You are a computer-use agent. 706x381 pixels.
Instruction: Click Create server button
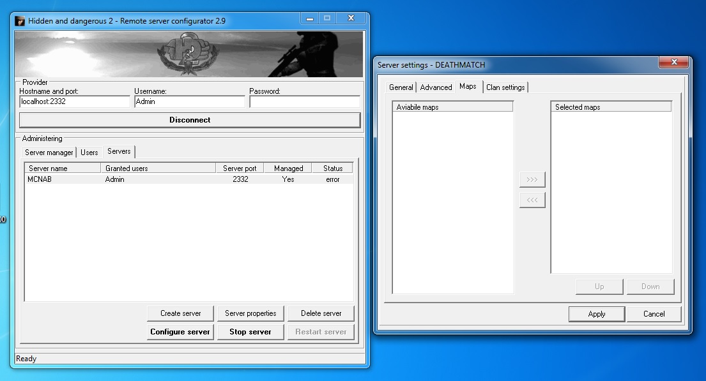tap(180, 313)
